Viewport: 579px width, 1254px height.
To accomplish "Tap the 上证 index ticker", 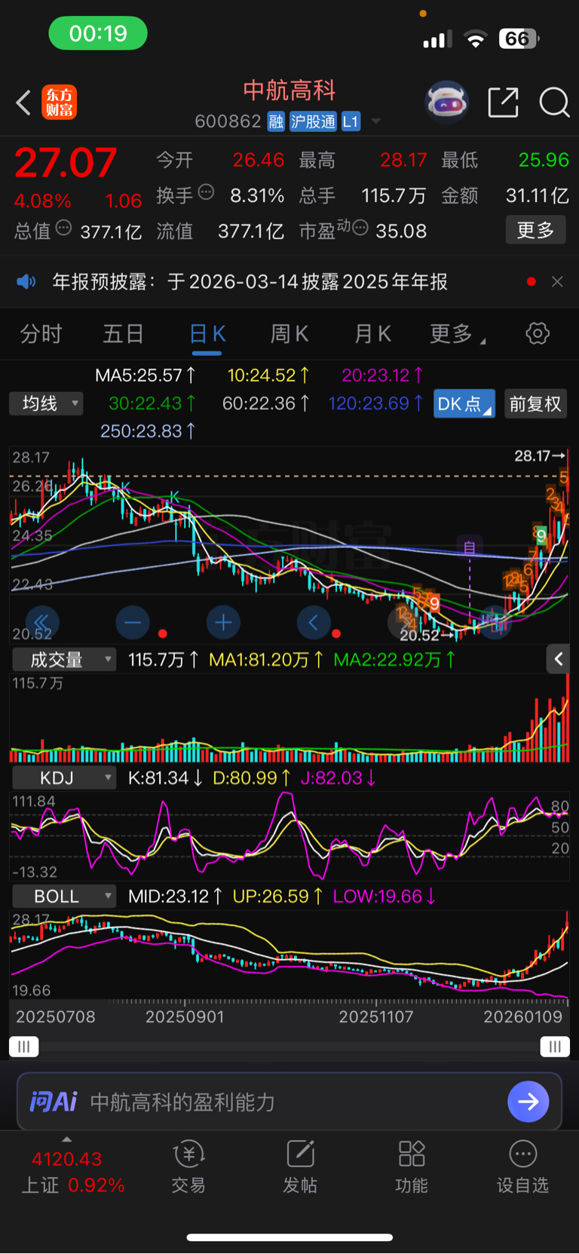I will [x=72, y=1173].
